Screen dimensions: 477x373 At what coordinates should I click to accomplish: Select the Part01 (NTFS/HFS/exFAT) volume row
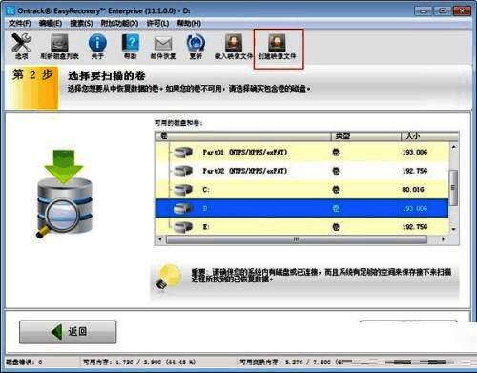(x=301, y=153)
